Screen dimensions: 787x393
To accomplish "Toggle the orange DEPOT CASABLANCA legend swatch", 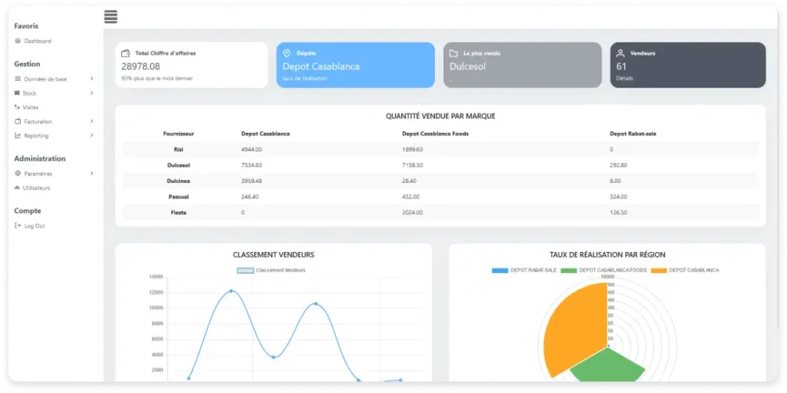I will (659, 271).
